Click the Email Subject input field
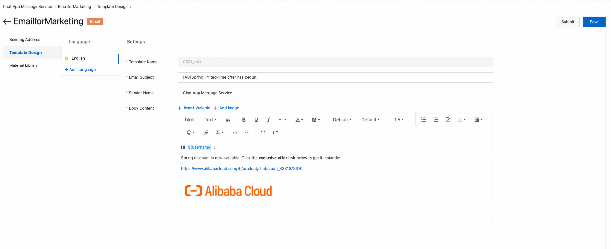Image resolution: width=611 pixels, height=249 pixels. tap(335, 77)
